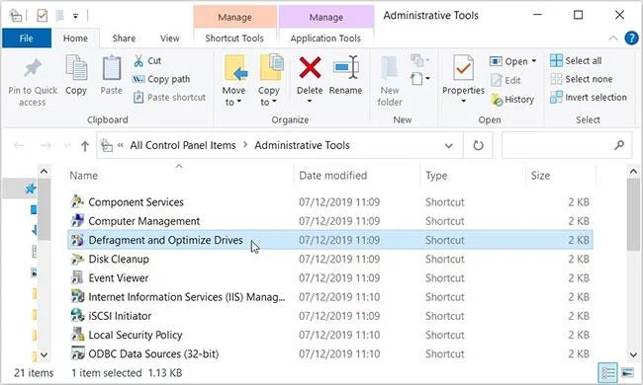The image size is (643, 385).
Task: Select Internet Information Services (IIS) Manager
Action: [x=330, y=296]
